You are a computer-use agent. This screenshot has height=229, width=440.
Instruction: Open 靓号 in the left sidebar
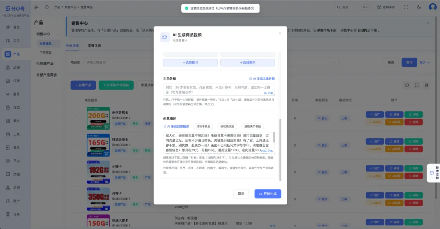[13, 94]
